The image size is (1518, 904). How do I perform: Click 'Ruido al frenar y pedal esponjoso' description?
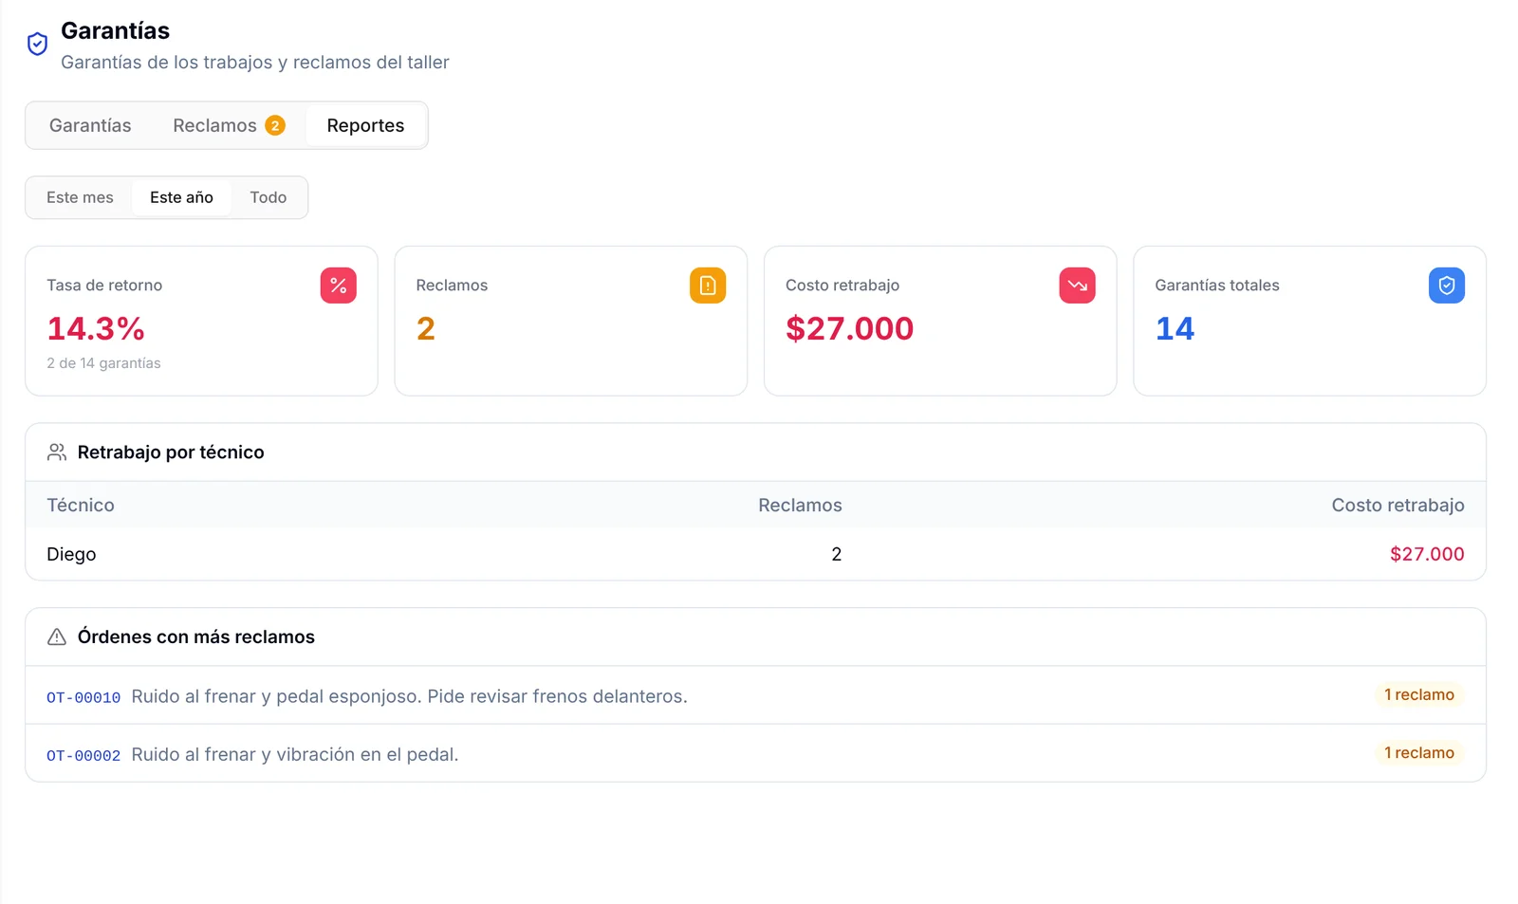(409, 696)
